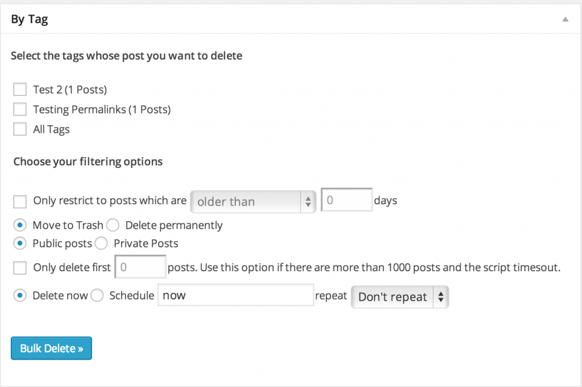Select the "Move to Trash" option
Screen dimensions: 582x387
tap(19, 225)
